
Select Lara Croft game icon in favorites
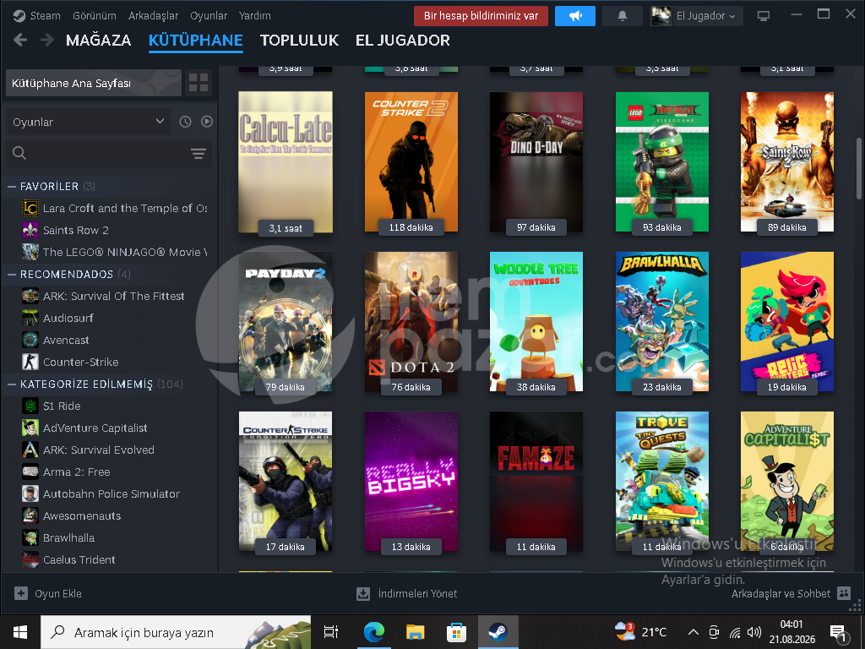click(30, 208)
